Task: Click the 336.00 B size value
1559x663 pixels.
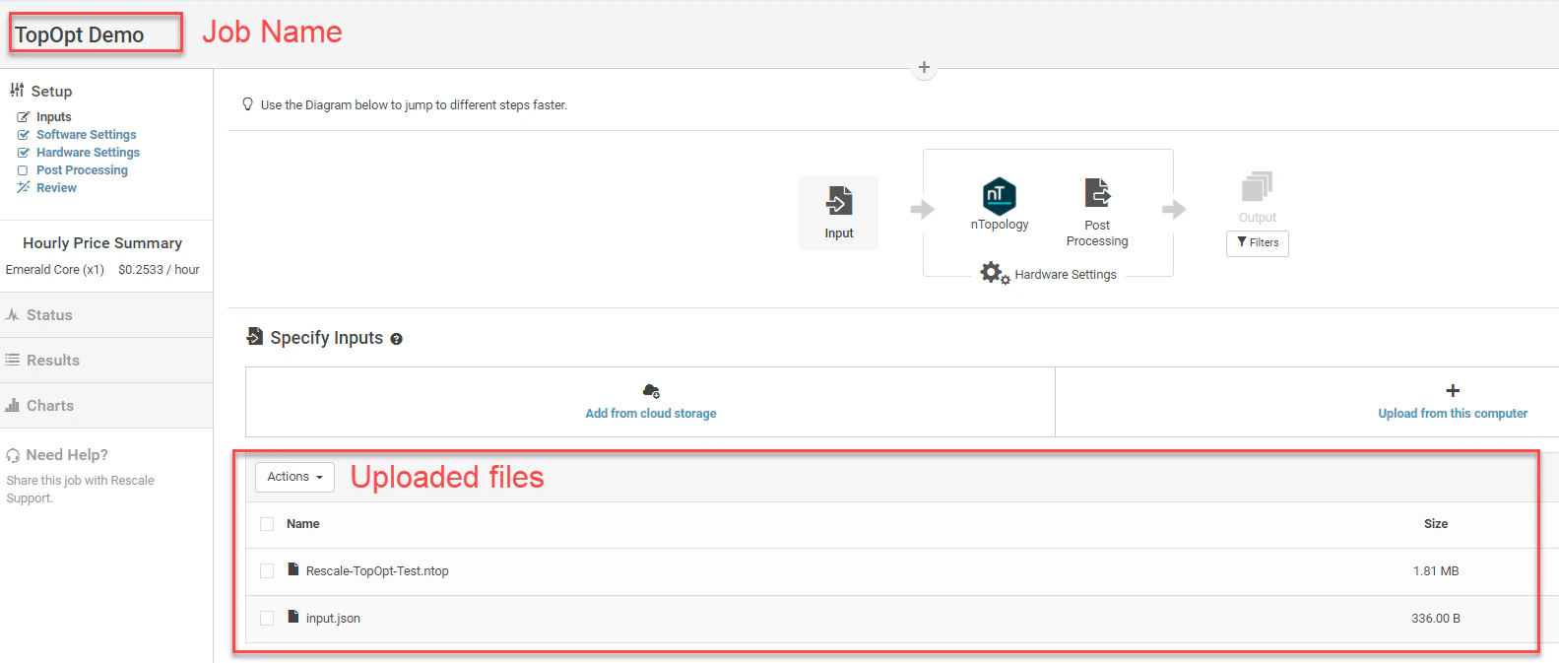Action: [1436, 619]
